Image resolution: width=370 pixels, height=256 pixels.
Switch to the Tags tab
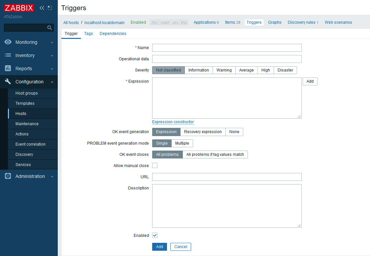(88, 33)
